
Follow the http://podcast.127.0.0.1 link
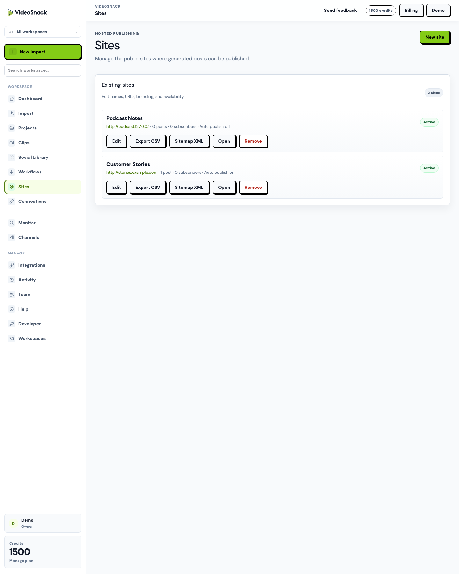point(128,127)
